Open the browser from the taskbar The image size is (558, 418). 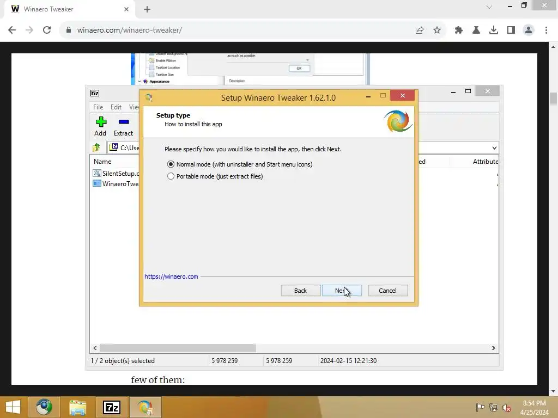[x=44, y=407]
